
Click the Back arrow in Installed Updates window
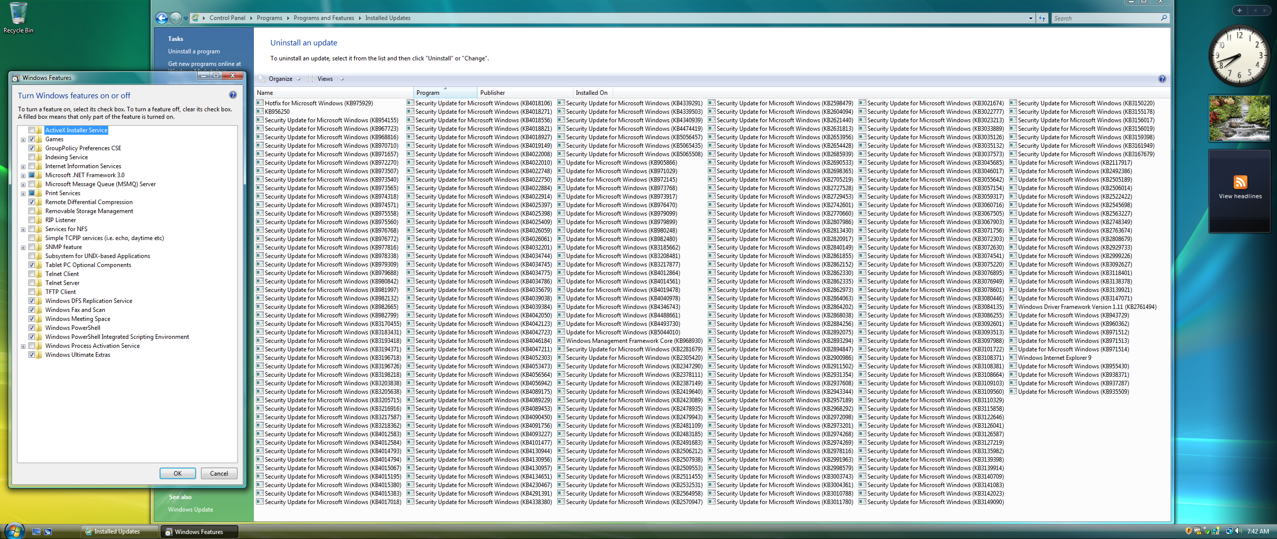(162, 18)
